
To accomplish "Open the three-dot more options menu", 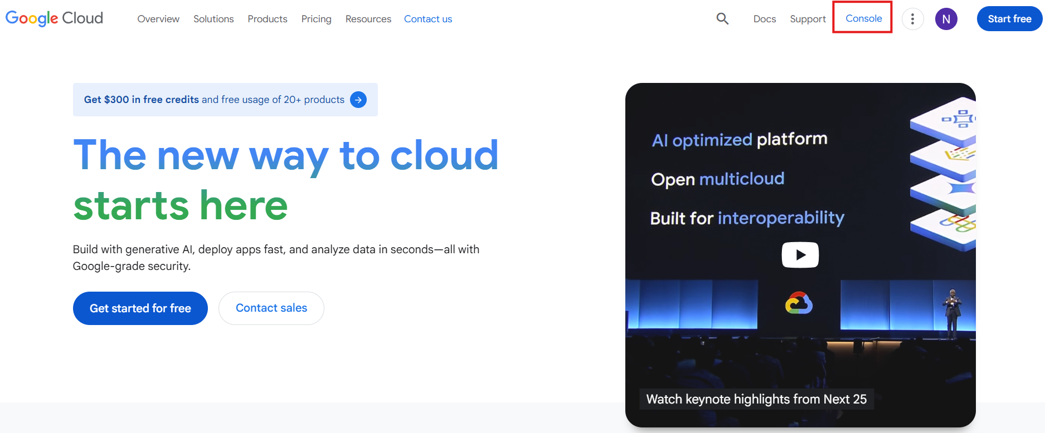I will point(912,19).
